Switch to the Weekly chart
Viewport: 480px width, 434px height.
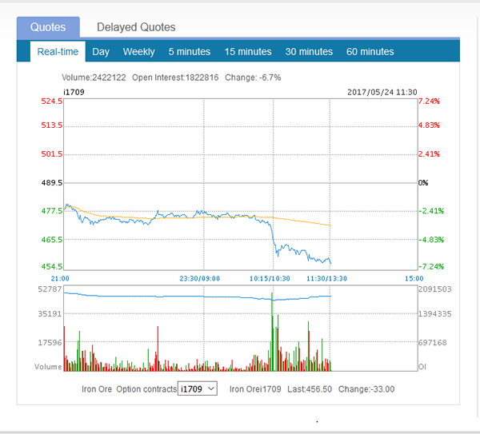[x=139, y=52]
